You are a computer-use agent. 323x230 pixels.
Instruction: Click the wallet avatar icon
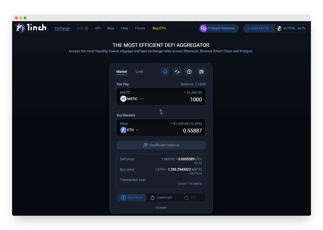click(x=279, y=28)
